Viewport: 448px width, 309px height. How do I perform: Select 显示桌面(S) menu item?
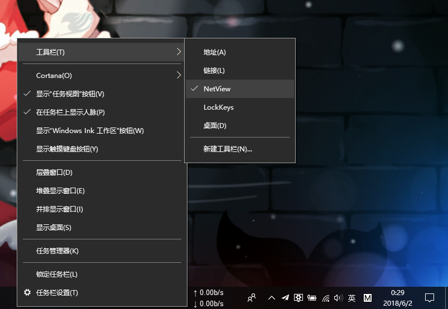[x=102, y=228]
